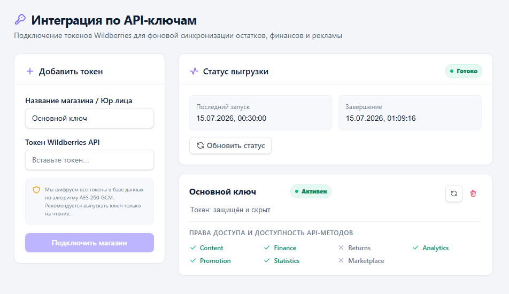Click the subtitle about Wildberries token sync

point(178,36)
